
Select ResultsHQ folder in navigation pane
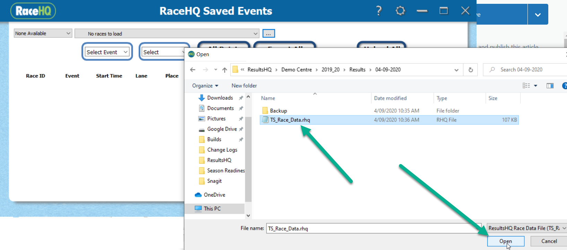pyautogui.click(x=219, y=160)
